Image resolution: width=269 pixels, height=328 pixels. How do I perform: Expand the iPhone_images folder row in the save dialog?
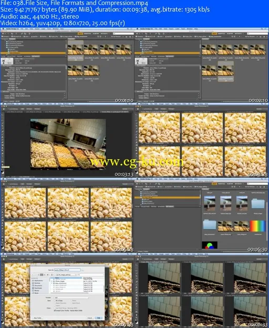51,281
